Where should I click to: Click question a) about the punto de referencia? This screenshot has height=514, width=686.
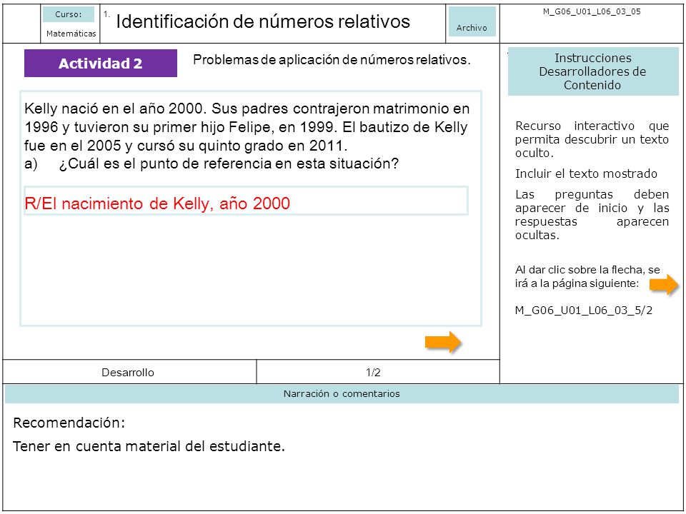click(x=212, y=163)
